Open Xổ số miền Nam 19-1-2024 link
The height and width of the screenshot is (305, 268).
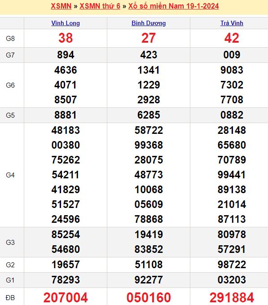tap(173, 6)
